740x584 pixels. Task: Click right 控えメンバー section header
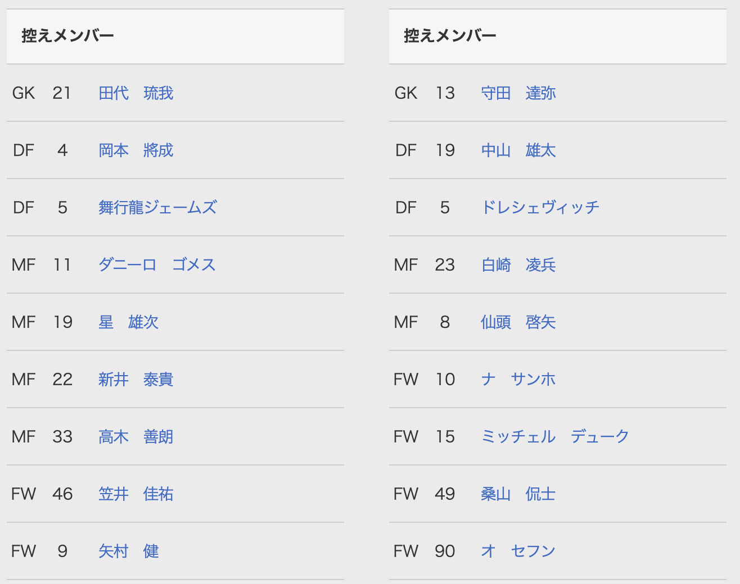[x=450, y=36]
